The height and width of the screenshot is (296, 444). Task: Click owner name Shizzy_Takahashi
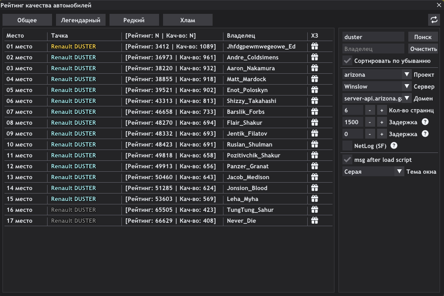(251, 101)
